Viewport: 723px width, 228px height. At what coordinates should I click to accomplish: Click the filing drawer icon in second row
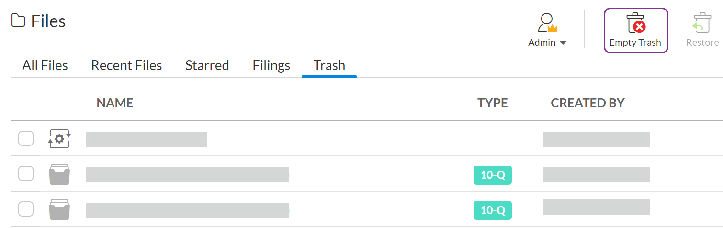pos(59,174)
